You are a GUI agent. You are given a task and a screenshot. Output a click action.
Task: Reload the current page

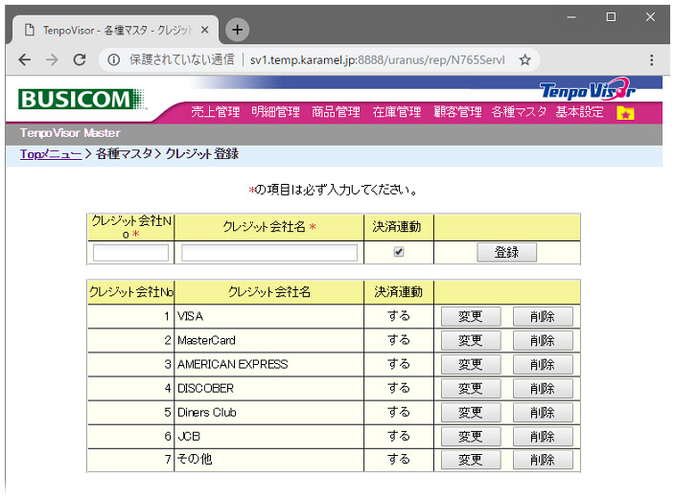(x=80, y=59)
